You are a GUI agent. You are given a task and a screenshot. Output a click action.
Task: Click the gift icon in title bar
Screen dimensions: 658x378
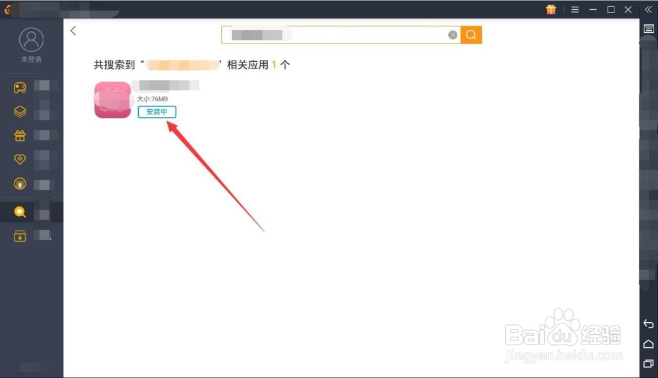(551, 9)
